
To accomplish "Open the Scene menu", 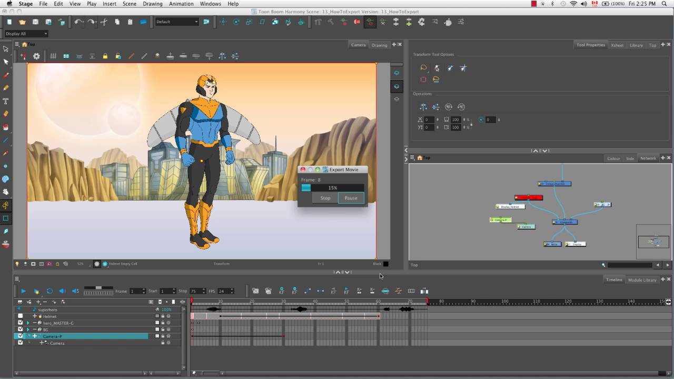I will [130, 4].
